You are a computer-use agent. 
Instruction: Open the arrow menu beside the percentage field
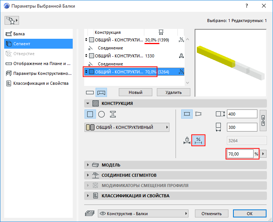click(x=263, y=154)
